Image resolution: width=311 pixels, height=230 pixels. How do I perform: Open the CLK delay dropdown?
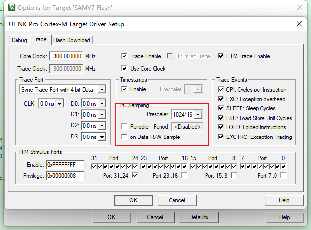(x=59, y=103)
